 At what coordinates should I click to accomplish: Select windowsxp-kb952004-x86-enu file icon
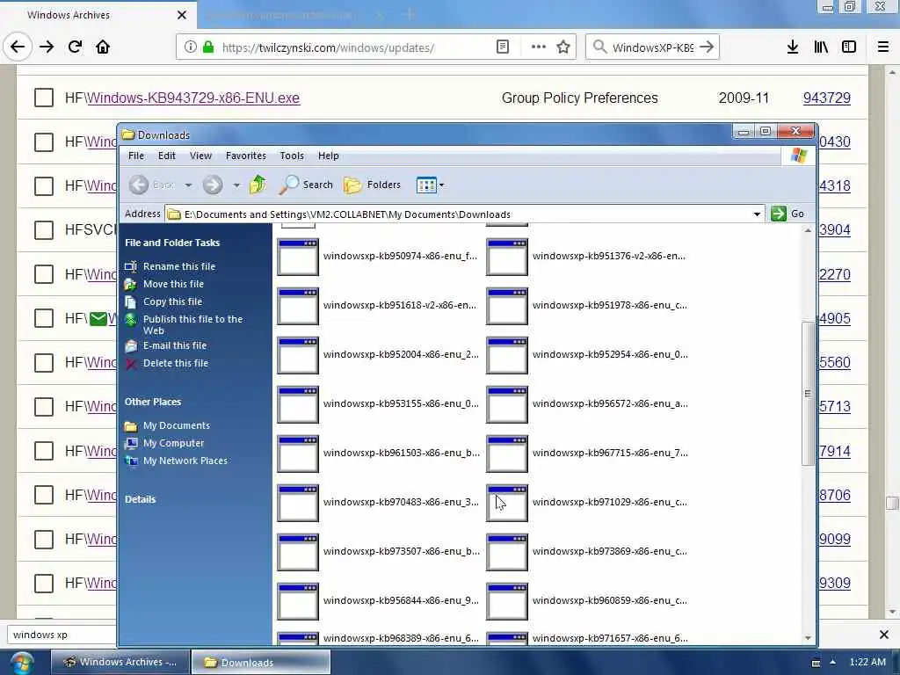(297, 355)
